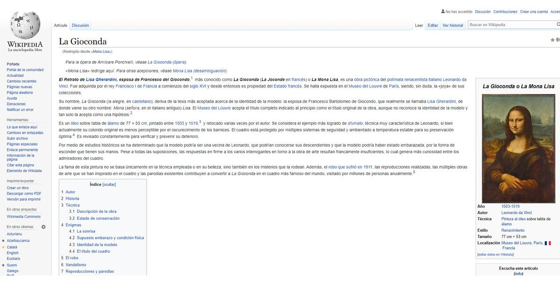
Task: Click Notificar un error link
Action: point(20,110)
